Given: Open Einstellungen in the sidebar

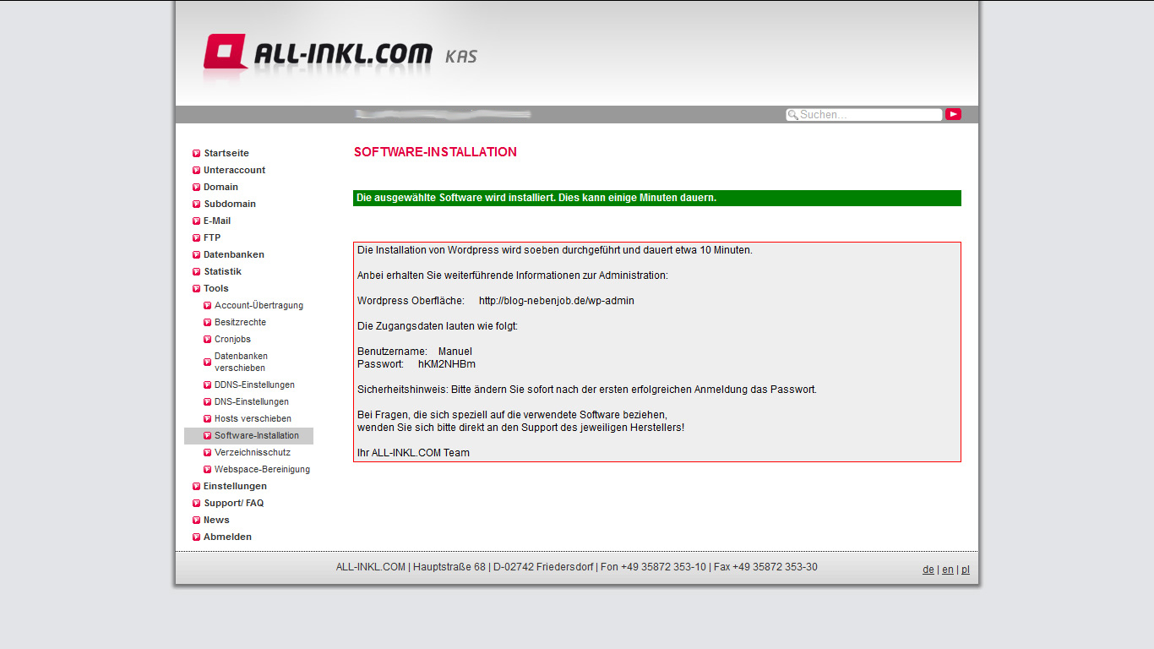Looking at the screenshot, I should (x=235, y=486).
